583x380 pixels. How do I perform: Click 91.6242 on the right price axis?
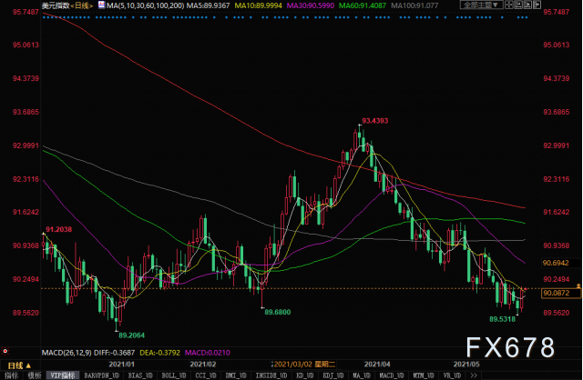(557, 212)
